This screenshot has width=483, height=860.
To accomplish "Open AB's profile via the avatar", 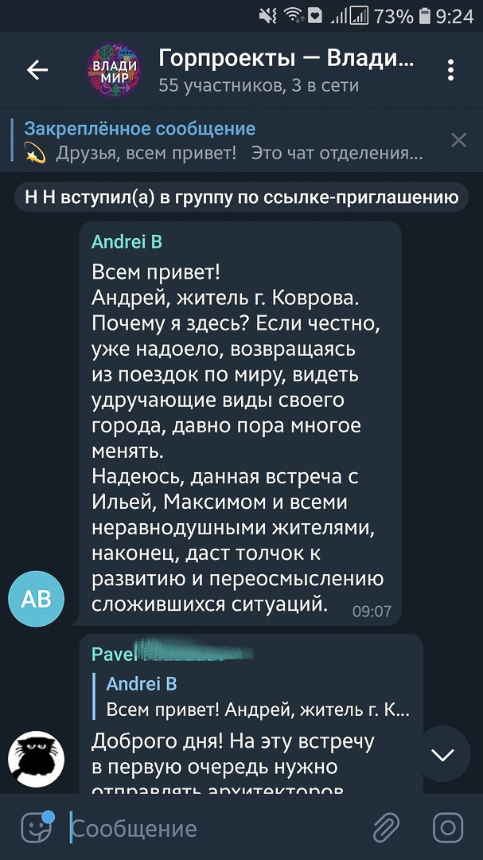I will coord(35,598).
